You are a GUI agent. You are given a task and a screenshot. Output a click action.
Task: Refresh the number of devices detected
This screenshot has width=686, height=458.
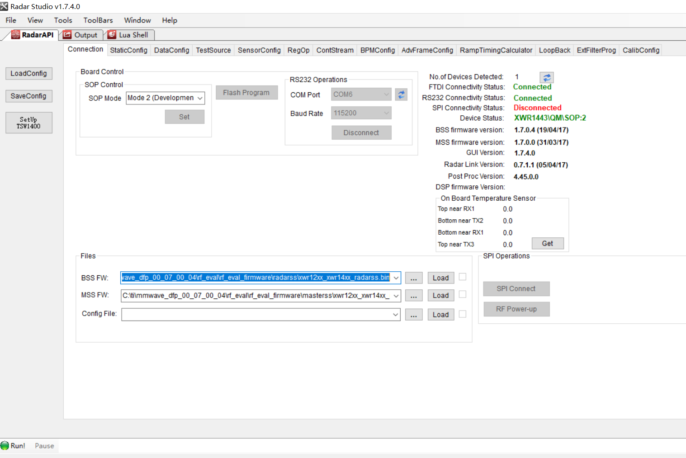547,77
